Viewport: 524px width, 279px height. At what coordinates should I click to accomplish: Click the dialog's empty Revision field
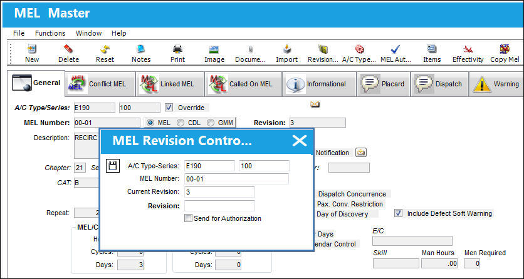pos(219,206)
